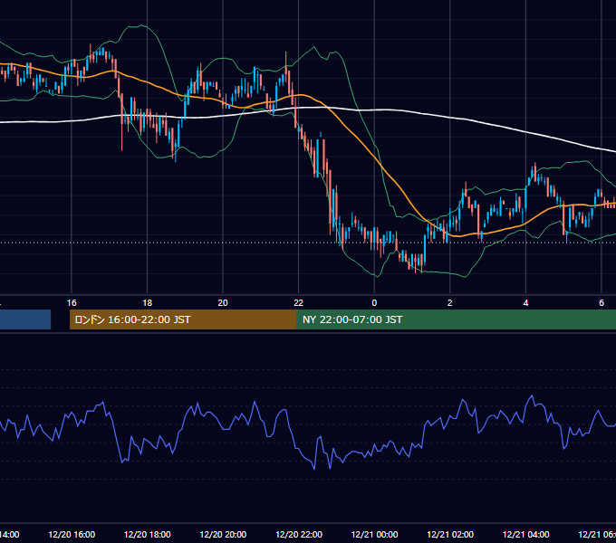Select the ロンドン 16:00-22:00 JST session bar

(x=183, y=319)
